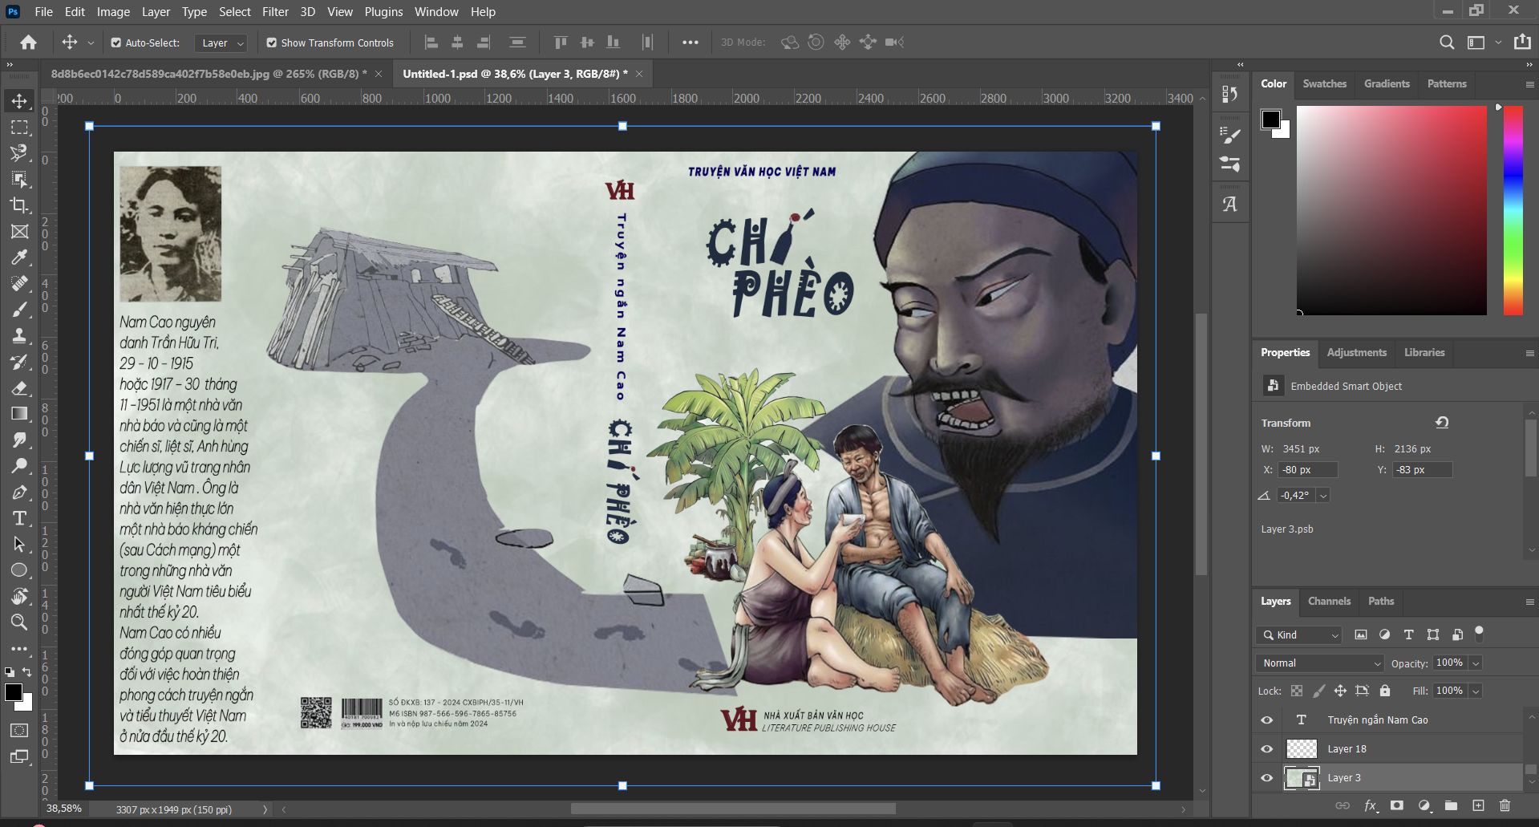Screen dimensions: 1539x827
Task: Select the Crop tool
Action: [19, 205]
